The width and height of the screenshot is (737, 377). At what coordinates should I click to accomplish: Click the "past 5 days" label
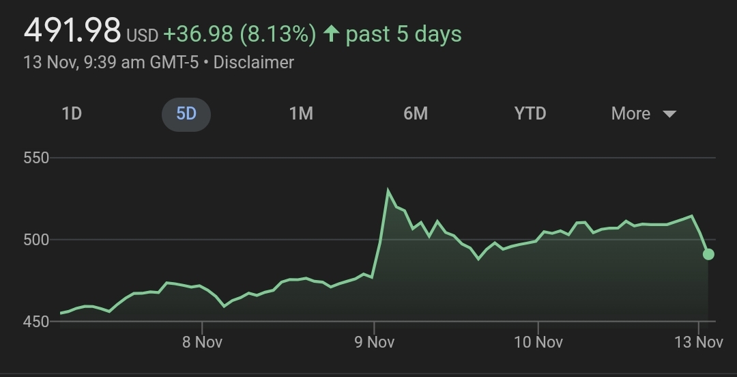click(x=403, y=33)
